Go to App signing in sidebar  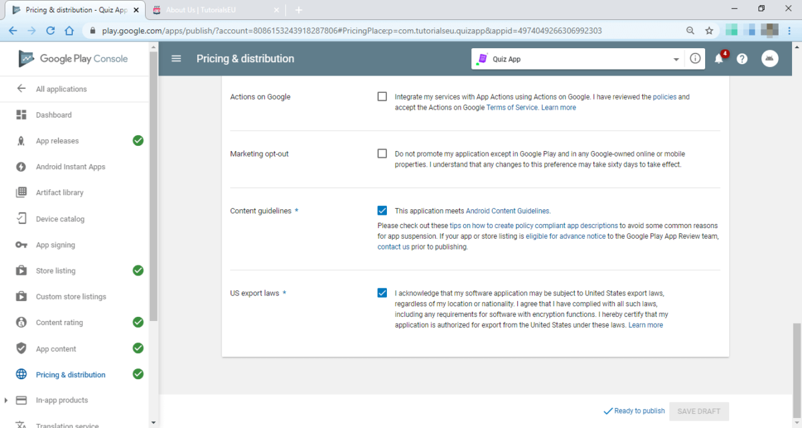pos(55,245)
